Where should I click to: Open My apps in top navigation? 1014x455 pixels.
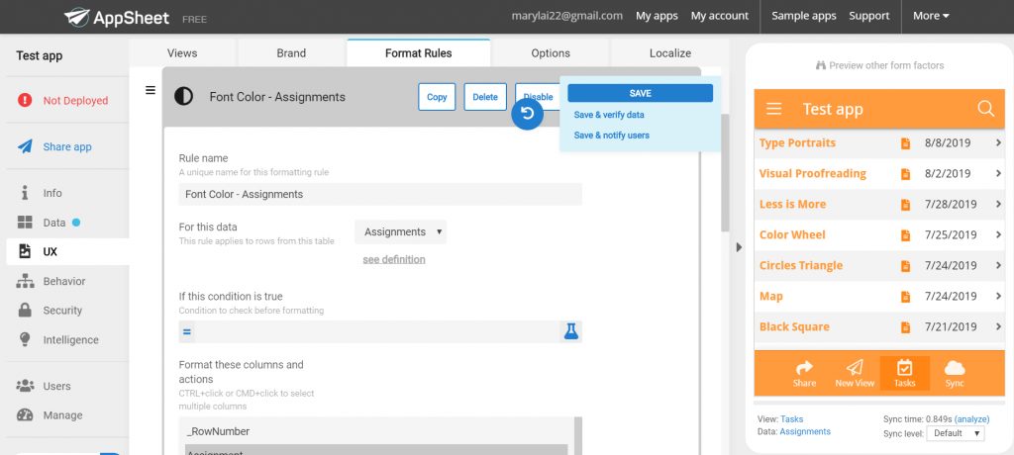(x=657, y=16)
